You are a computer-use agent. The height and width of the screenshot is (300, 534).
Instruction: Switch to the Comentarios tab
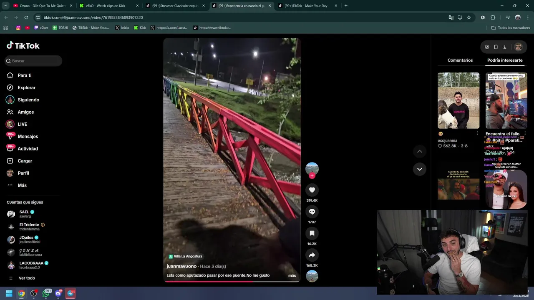[x=460, y=60]
